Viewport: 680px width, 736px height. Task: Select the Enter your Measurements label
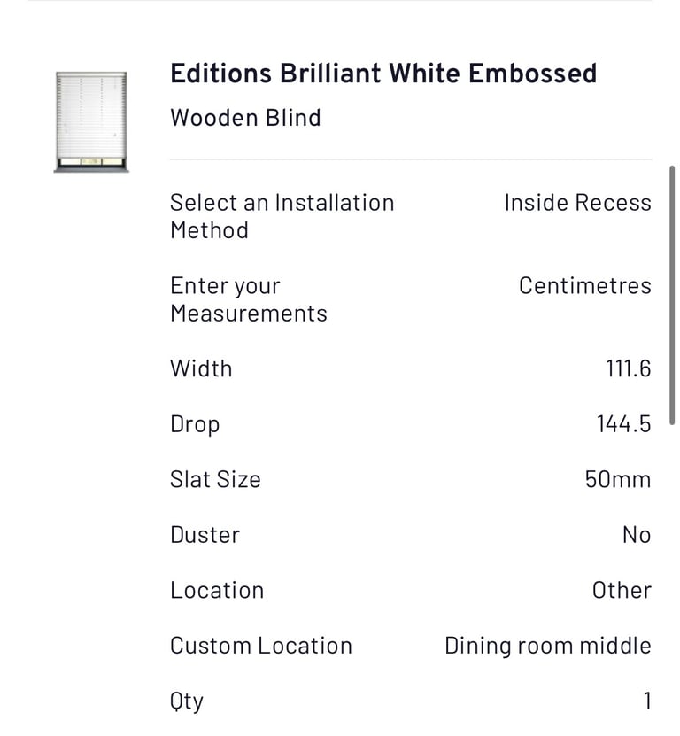coord(249,299)
